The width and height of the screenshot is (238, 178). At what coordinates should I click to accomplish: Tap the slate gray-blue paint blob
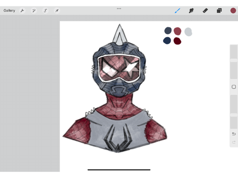point(168,31)
